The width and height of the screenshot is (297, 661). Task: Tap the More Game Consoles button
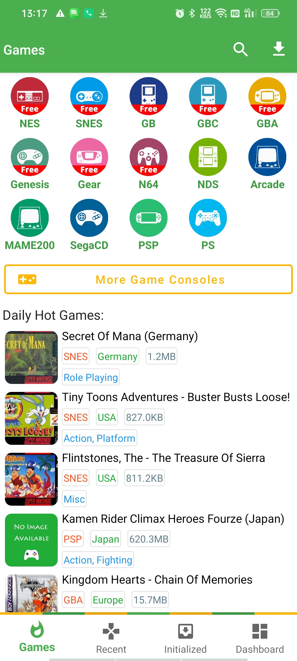tap(148, 279)
